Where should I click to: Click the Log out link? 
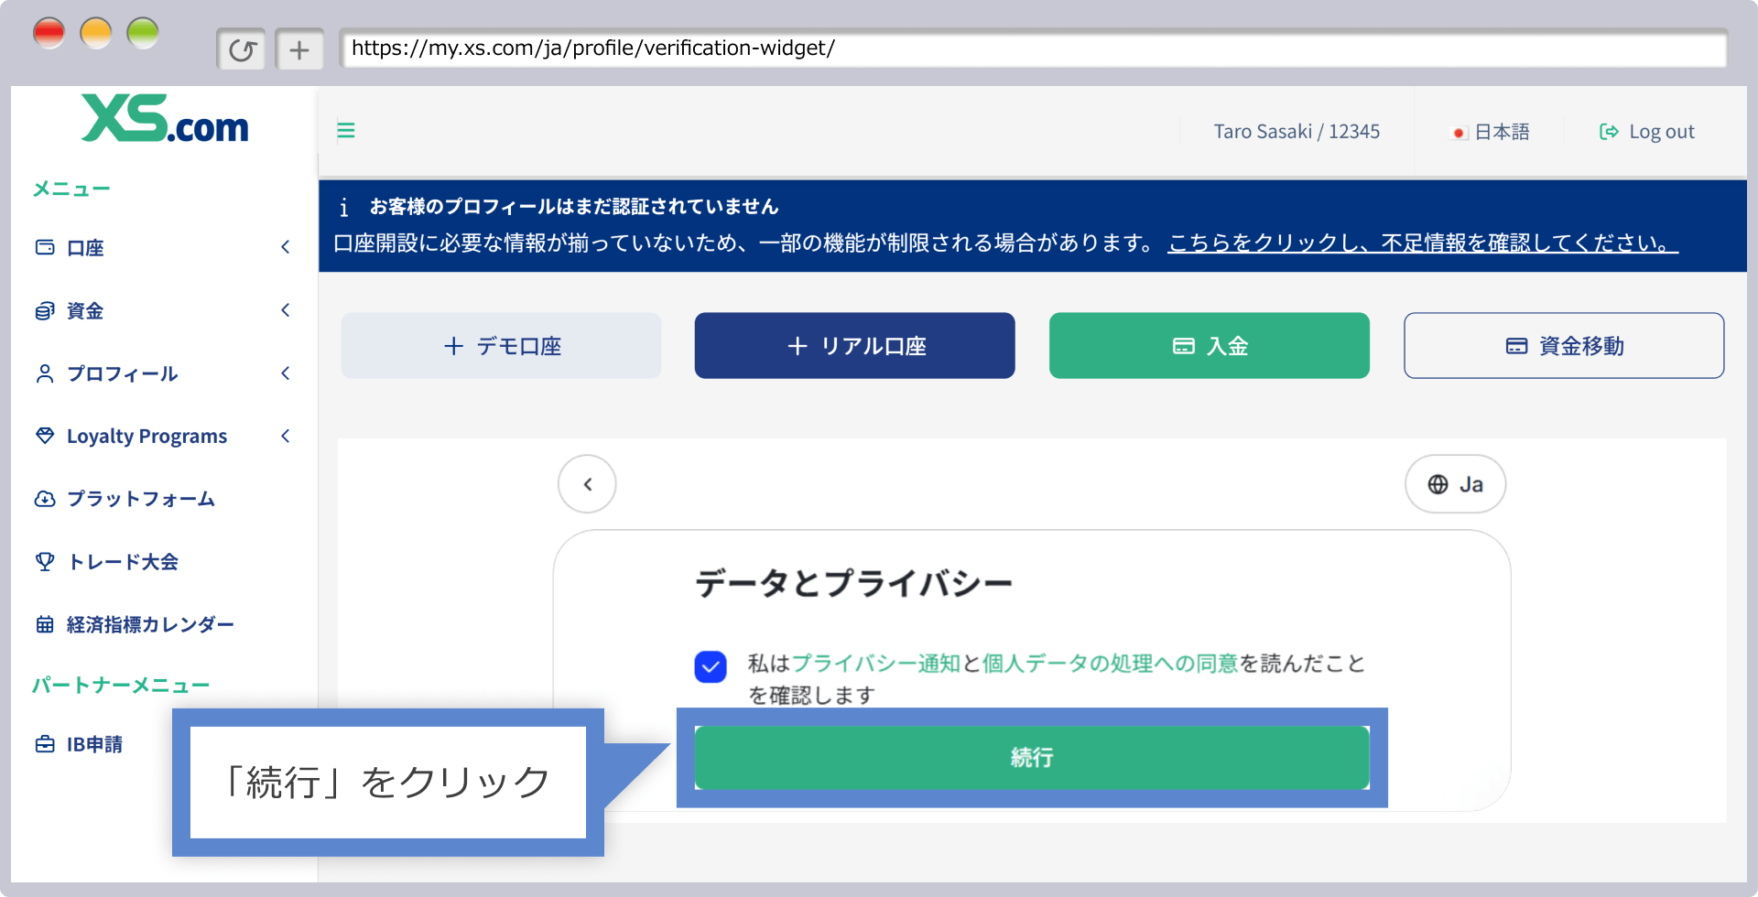tap(1646, 132)
